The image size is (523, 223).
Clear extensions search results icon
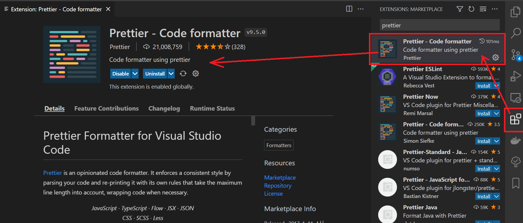pyautogui.click(x=483, y=9)
